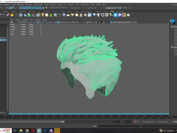Open the V-Ray menu in menu bar
This screenshot has height=133, width=177.
(92, 4)
